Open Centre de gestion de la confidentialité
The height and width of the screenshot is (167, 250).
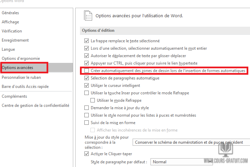(x=35, y=105)
